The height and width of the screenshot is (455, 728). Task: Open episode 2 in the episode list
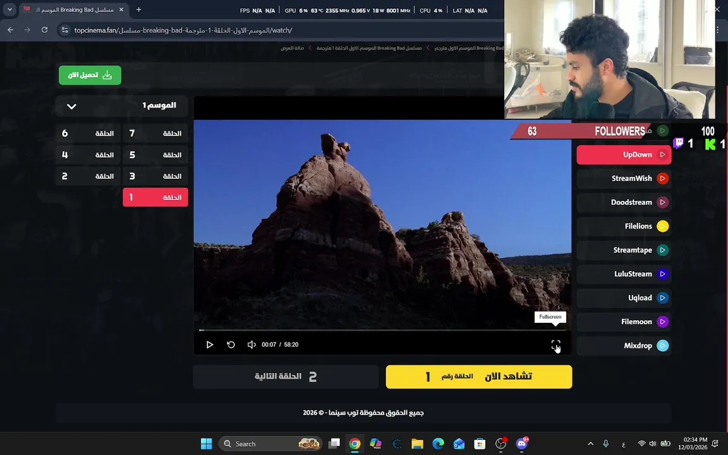pos(88,176)
